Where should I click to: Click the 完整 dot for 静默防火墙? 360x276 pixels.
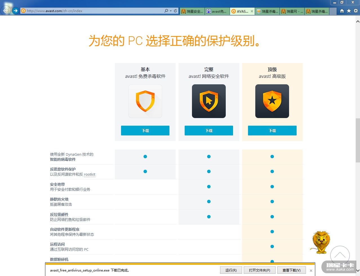click(209, 202)
